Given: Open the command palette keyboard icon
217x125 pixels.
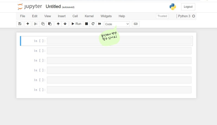Looking at the screenshot, I should pyautogui.click(x=136, y=24).
